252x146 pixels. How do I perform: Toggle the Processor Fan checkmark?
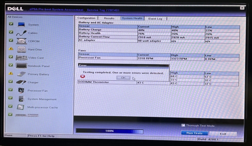click(10, 90)
